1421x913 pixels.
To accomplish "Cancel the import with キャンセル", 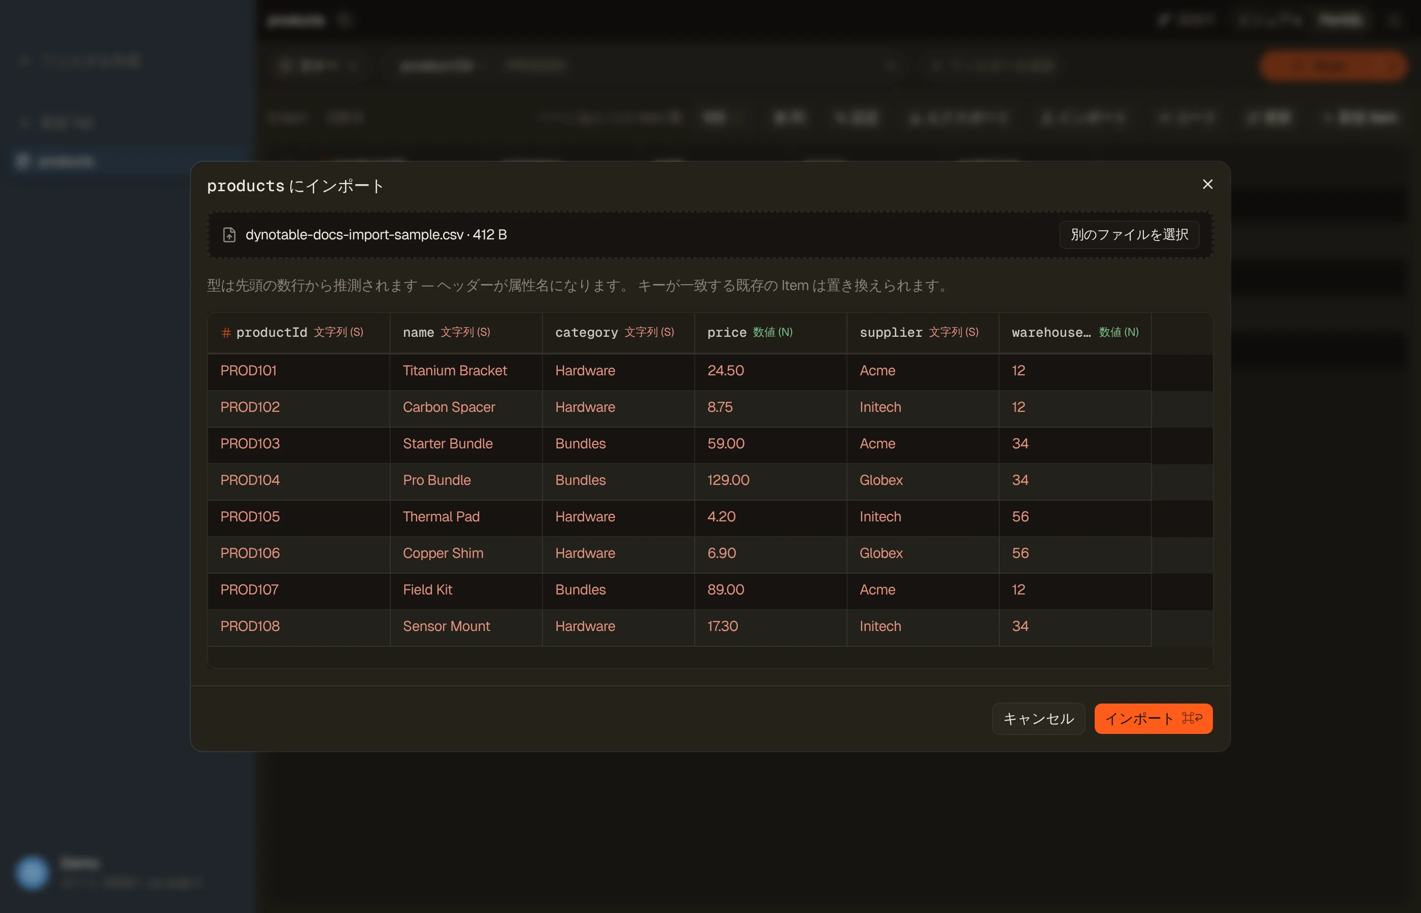I will (1038, 719).
